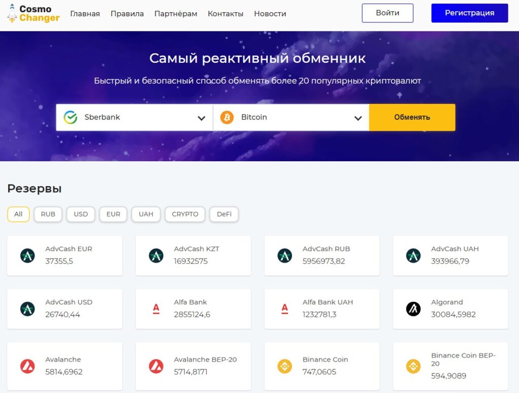Click the reserve value 747,0605
Viewport: 519px width, 393px height.
pos(319,372)
